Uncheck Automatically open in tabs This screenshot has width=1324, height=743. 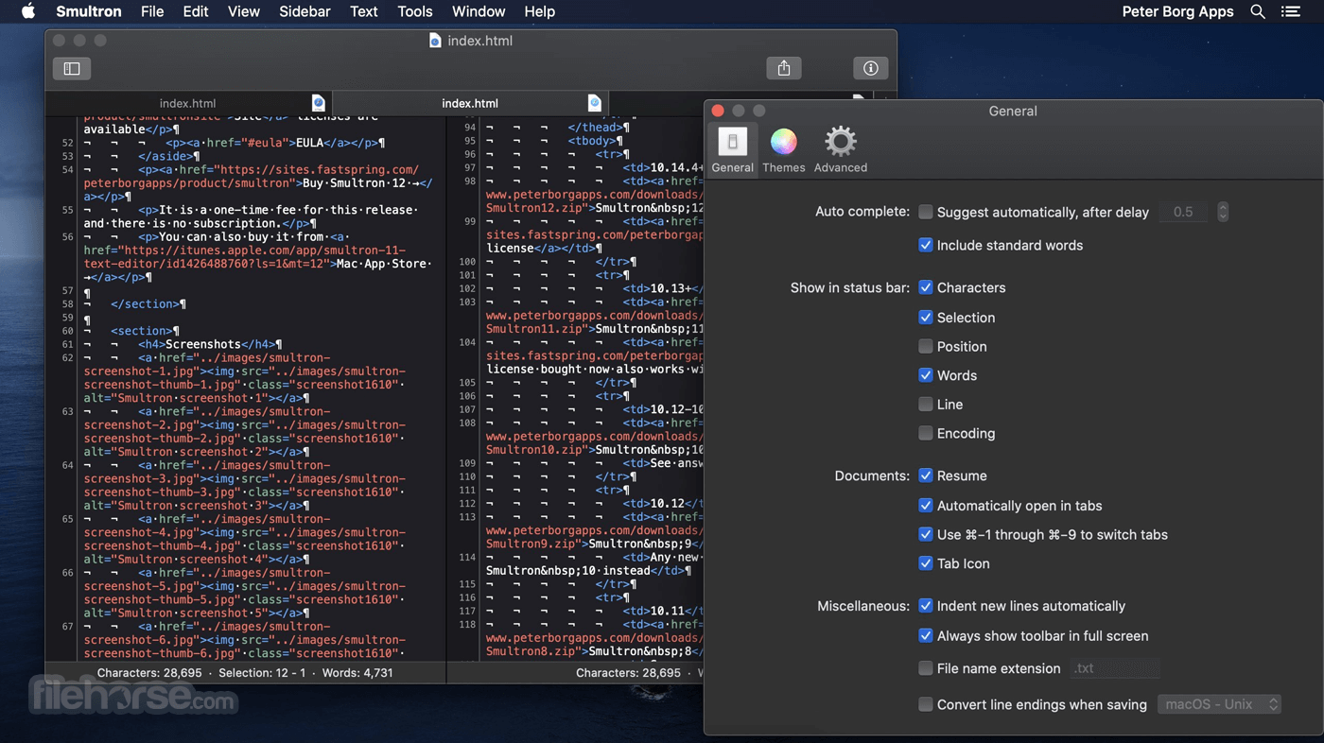coord(926,506)
